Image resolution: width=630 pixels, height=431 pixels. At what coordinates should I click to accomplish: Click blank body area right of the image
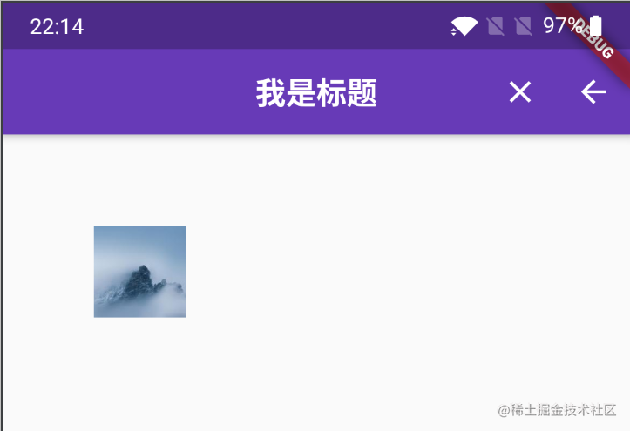[x=402, y=272]
